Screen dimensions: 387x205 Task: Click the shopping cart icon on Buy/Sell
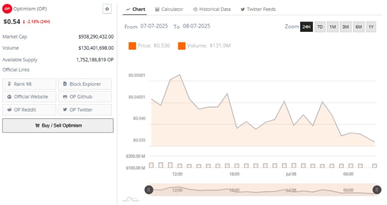[x=37, y=125]
